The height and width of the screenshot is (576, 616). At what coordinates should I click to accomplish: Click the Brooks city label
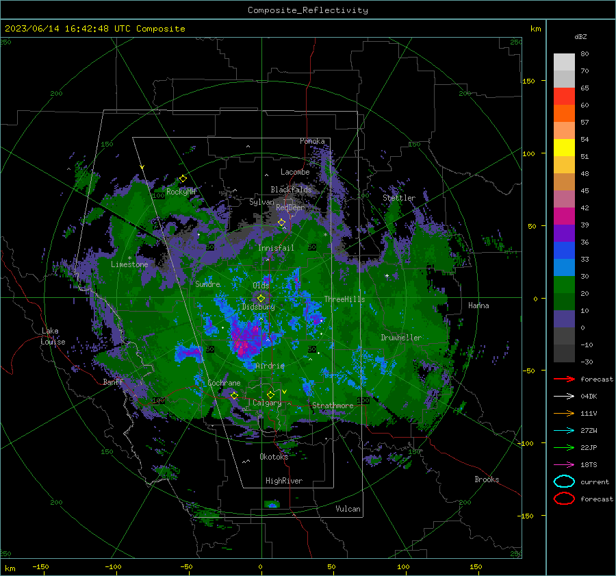pyautogui.click(x=487, y=479)
